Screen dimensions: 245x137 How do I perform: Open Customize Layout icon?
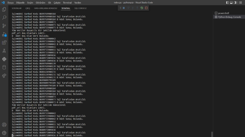[241, 2]
